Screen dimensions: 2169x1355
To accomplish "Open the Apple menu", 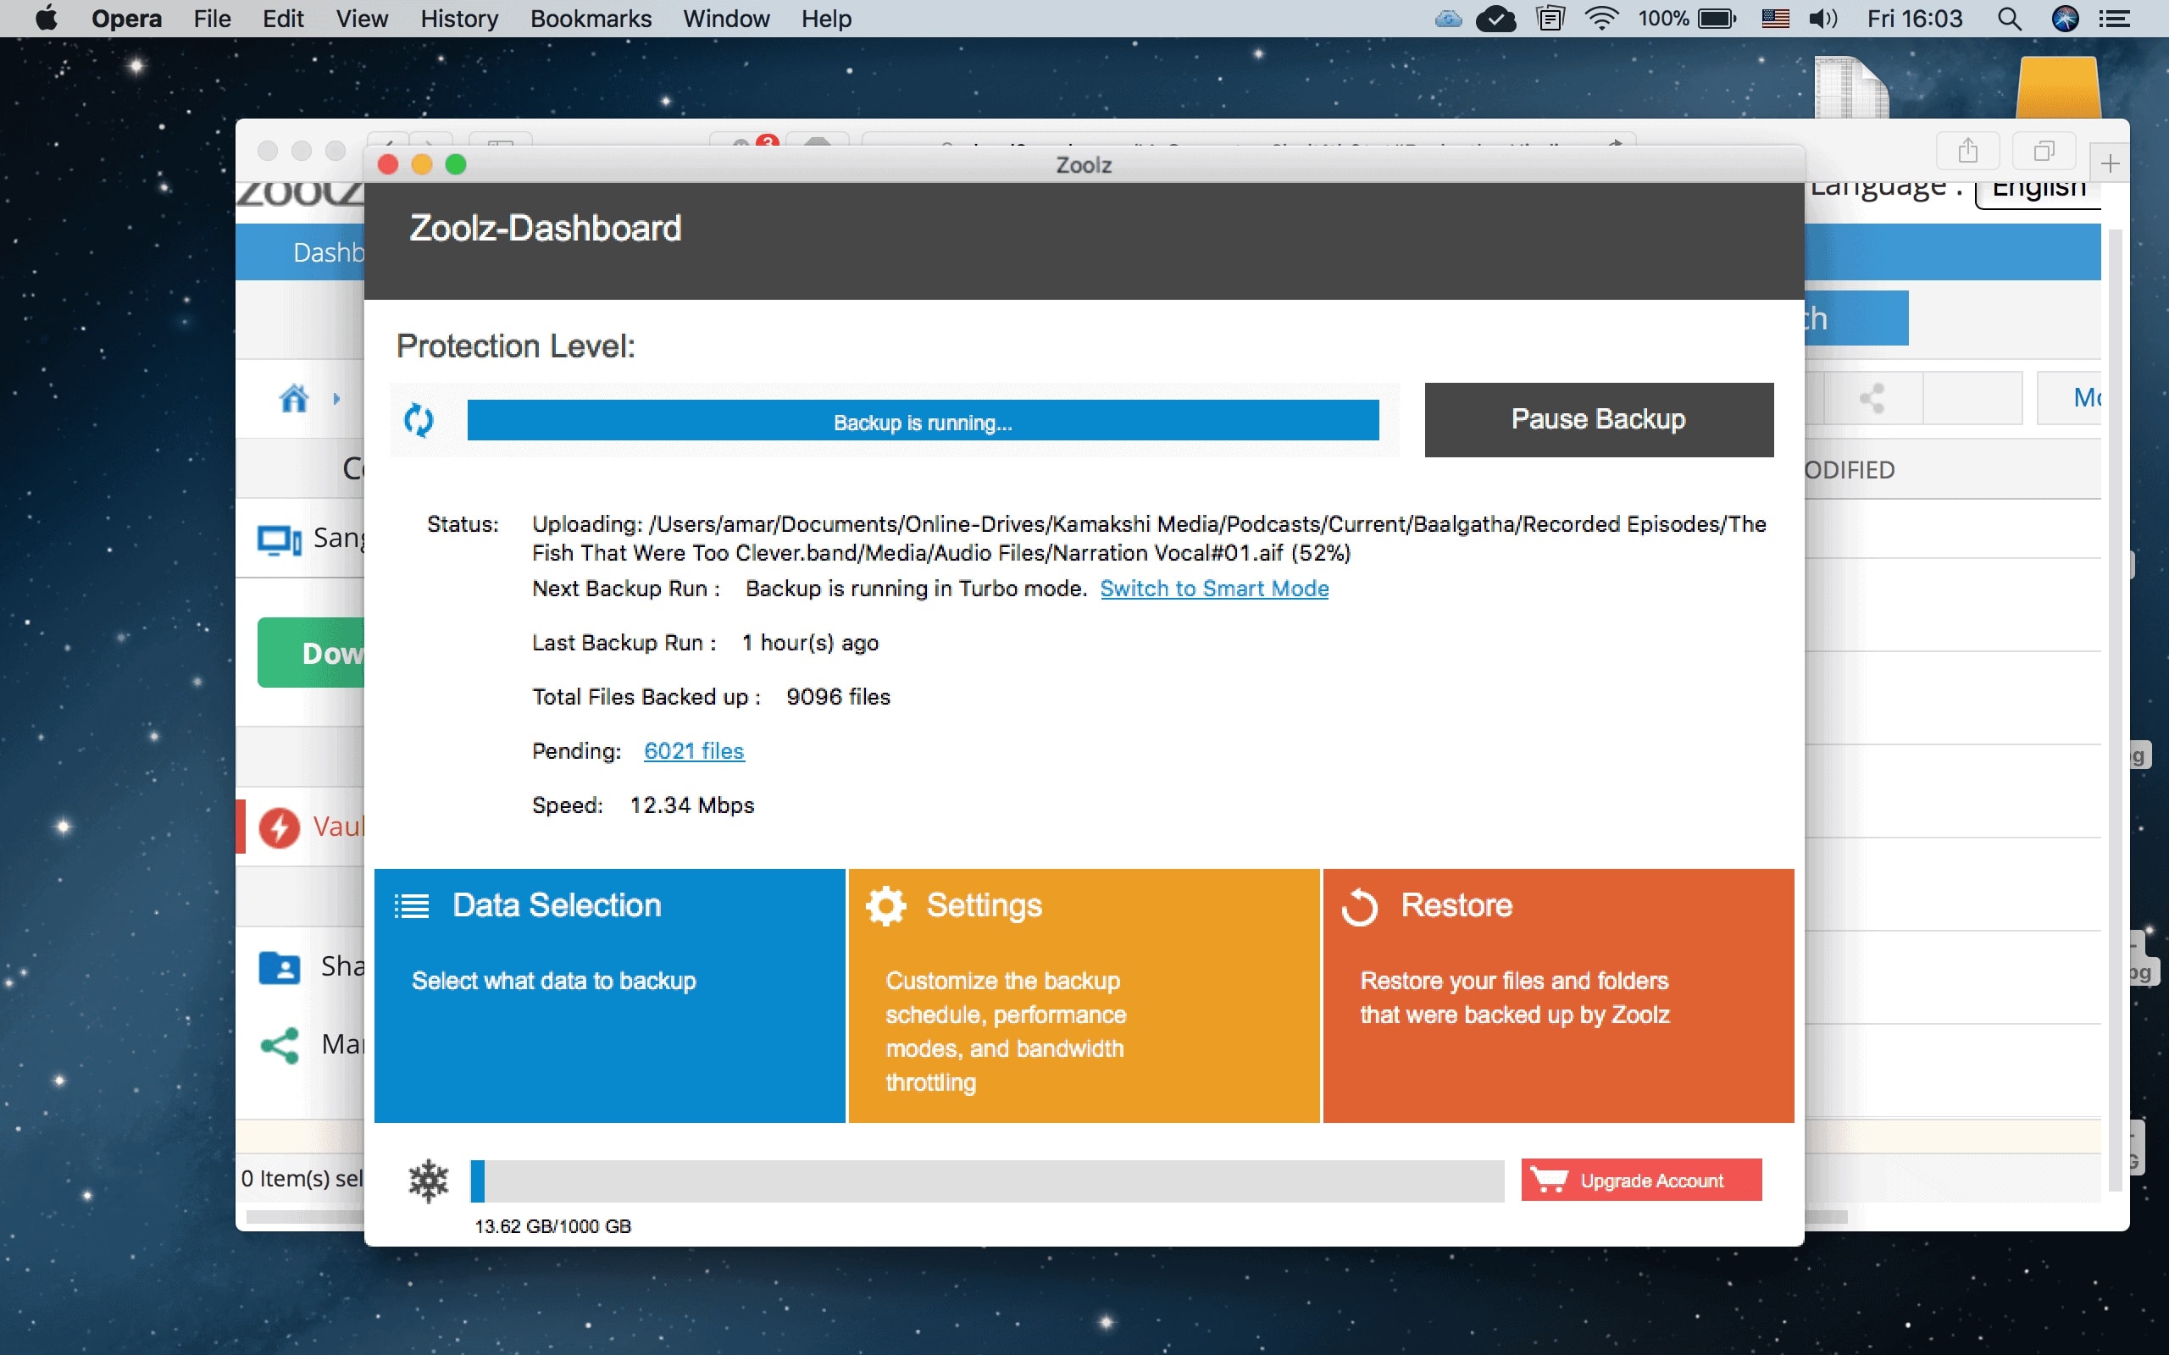I will point(47,18).
